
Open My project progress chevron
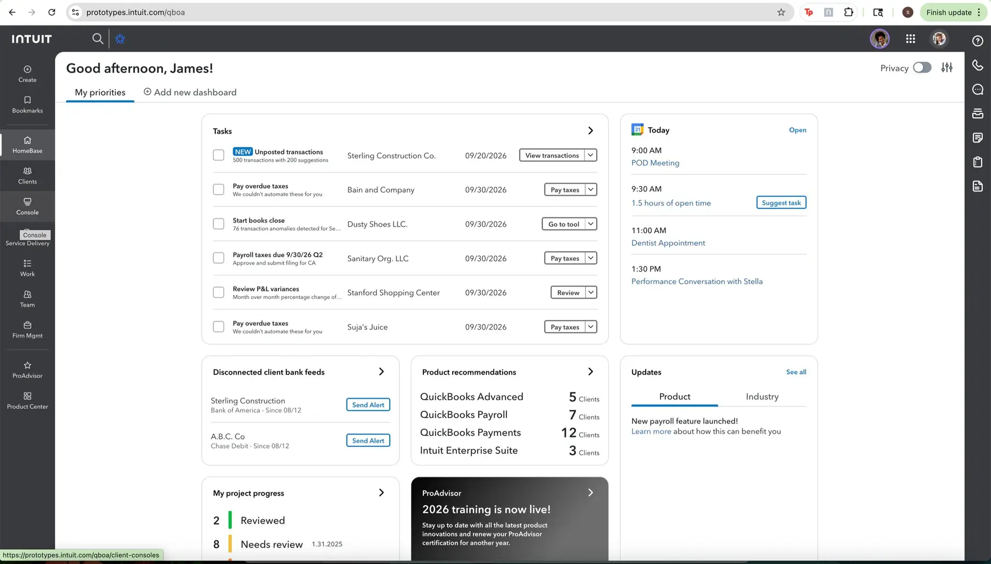pos(382,492)
